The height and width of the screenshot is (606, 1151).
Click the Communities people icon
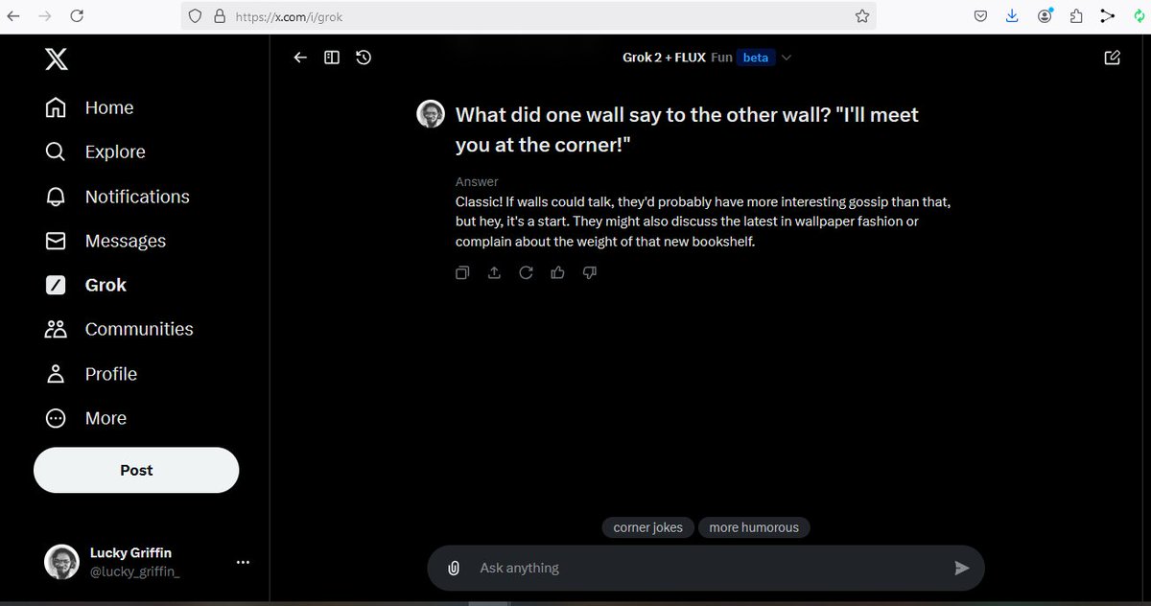point(56,329)
